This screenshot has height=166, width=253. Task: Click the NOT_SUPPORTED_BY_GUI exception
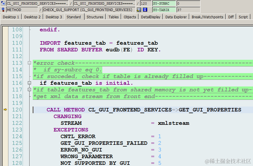[x=95, y=163]
